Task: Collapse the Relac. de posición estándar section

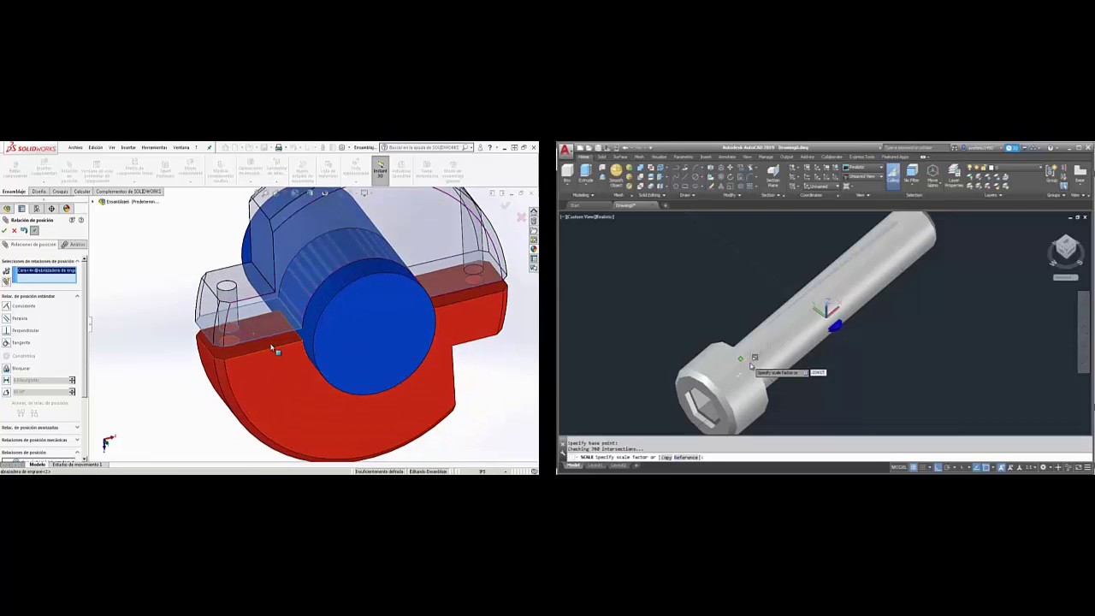Action: coord(77,296)
